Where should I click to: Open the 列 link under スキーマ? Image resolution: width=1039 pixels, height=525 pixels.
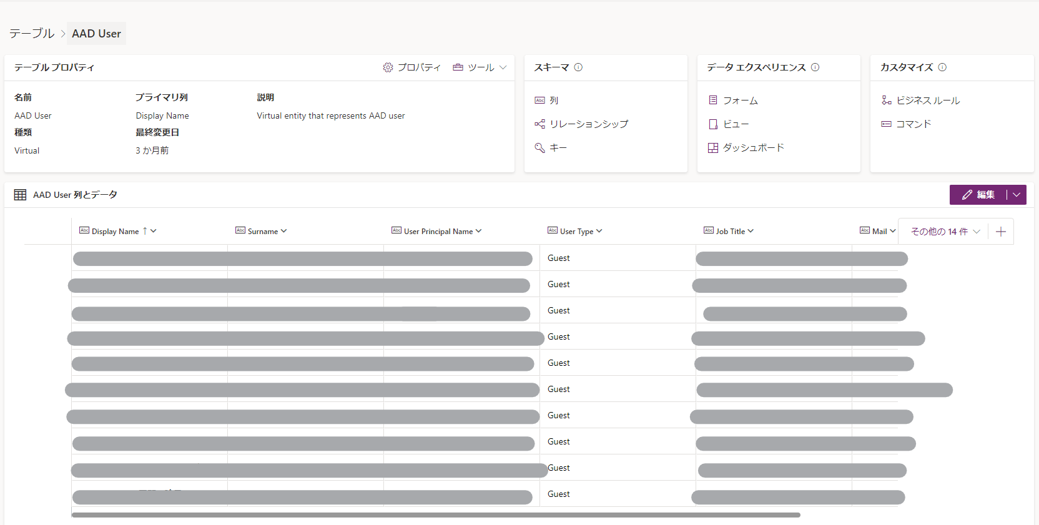click(x=554, y=101)
